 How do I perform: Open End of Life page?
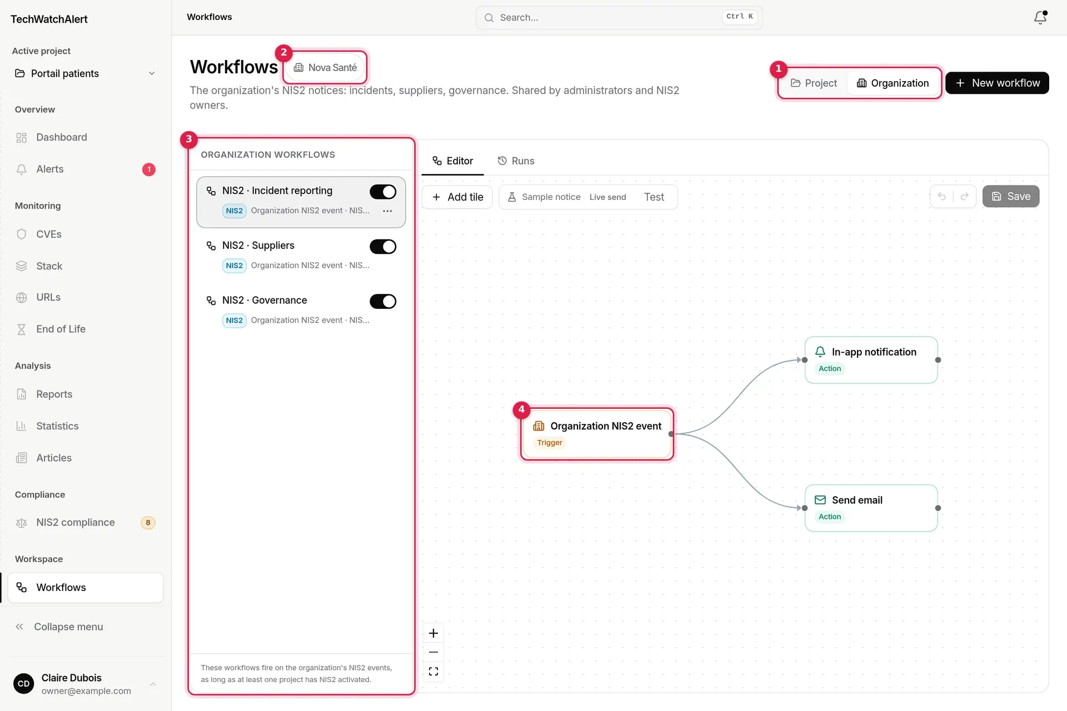coord(85,329)
